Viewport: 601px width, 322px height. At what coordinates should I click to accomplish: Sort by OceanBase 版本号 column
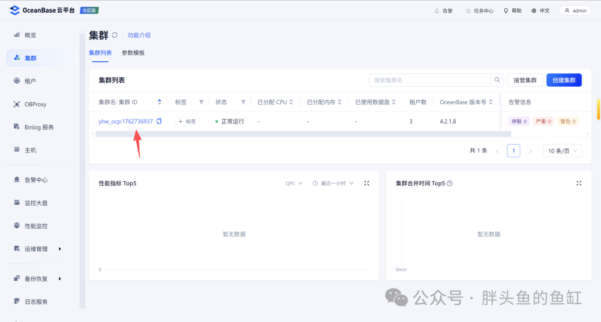tap(491, 102)
